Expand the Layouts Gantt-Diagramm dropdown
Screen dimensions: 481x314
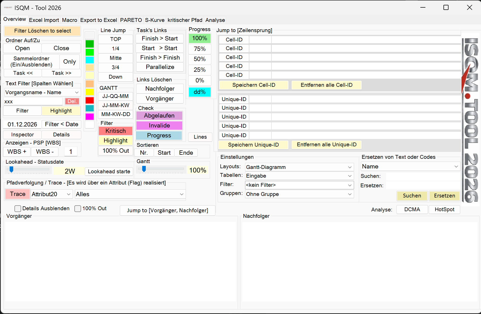click(299, 167)
